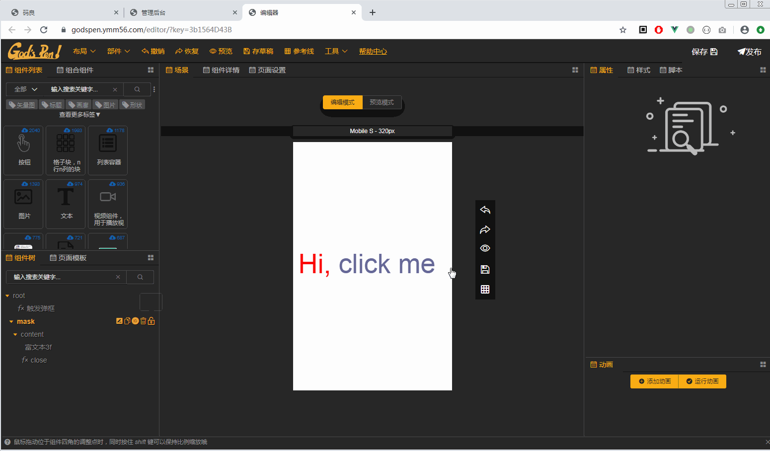The image size is (770, 451).
Task: Click the undo icon in the floating toolbar
Action: (x=485, y=209)
